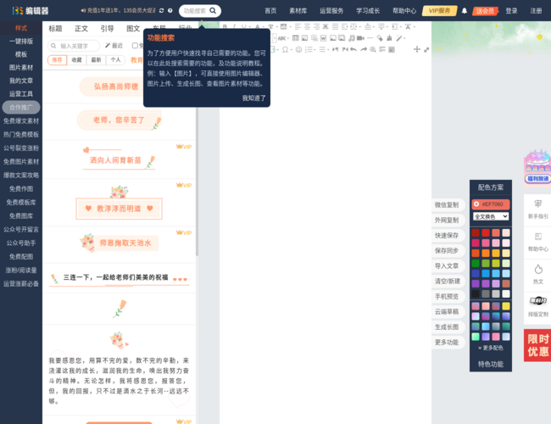Click the refresh icon beside the promo text

click(x=161, y=10)
